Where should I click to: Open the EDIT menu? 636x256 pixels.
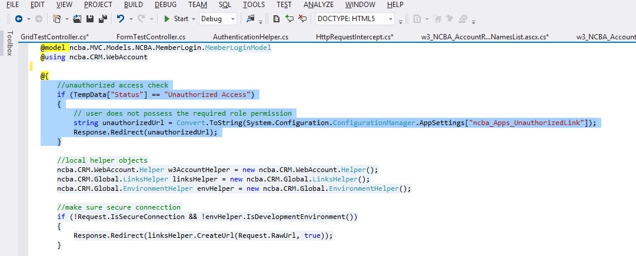coord(38,5)
